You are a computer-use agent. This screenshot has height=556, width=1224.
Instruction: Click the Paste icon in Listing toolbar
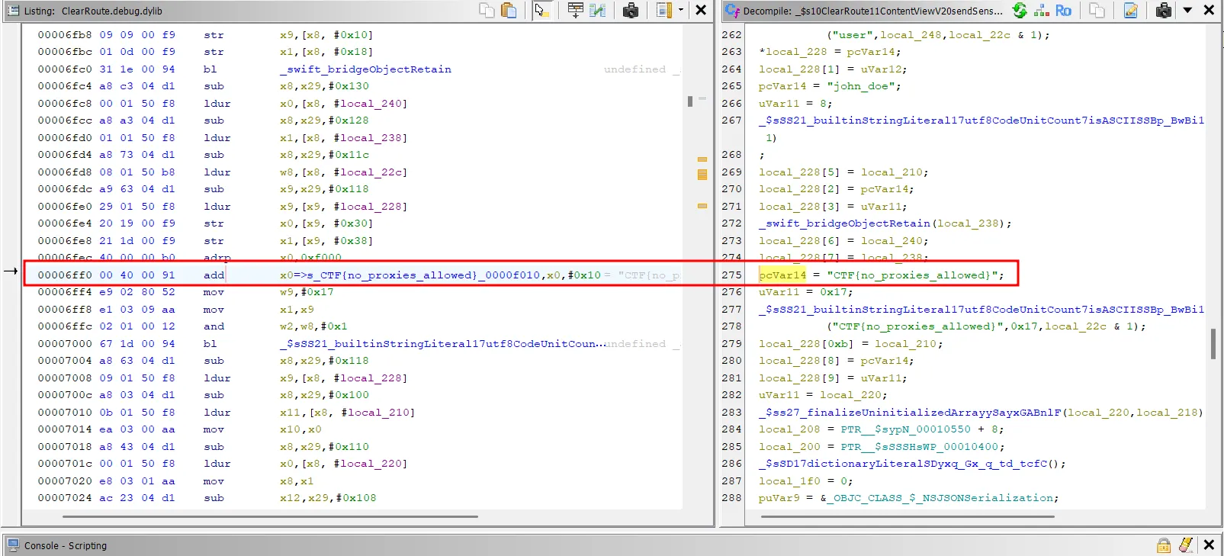pos(509,10)
